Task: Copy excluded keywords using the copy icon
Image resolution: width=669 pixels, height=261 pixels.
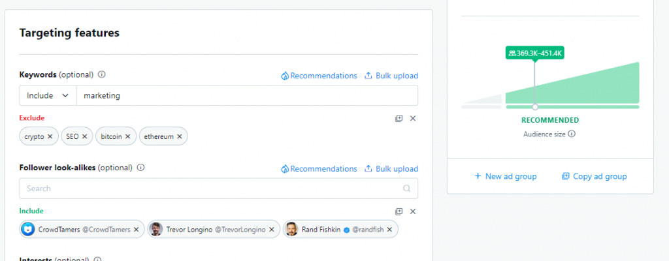Action: click(x=399, y=119)
